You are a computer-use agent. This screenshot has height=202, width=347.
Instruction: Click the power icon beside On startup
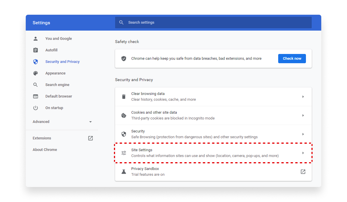(36, 108)
